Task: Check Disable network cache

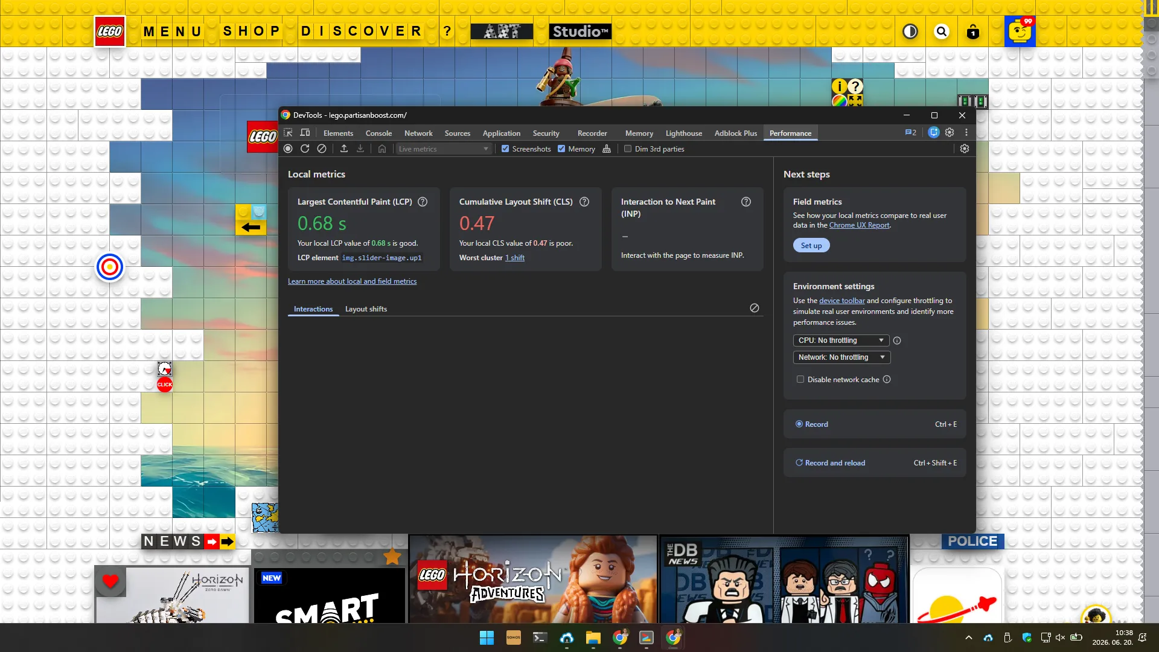Action: pyautogui.click(x=800, y=379)
